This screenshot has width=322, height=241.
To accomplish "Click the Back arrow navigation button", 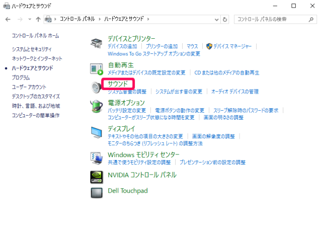I will [x=8, y=19].
